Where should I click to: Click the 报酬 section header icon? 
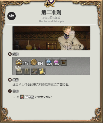click(x=10, y=54)
